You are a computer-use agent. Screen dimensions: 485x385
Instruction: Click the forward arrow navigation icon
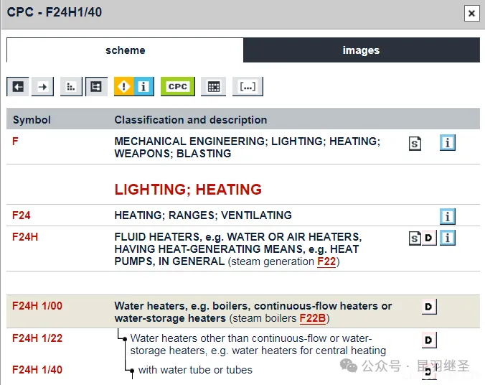click(x=42, y=87)
